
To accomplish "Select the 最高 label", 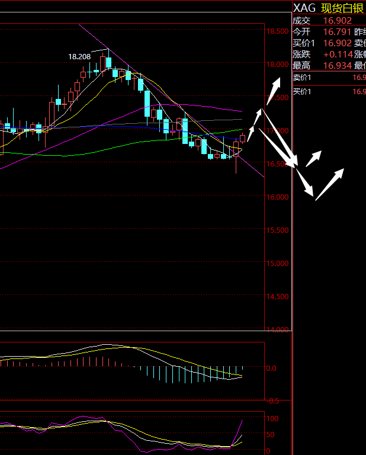I will 301,66.
